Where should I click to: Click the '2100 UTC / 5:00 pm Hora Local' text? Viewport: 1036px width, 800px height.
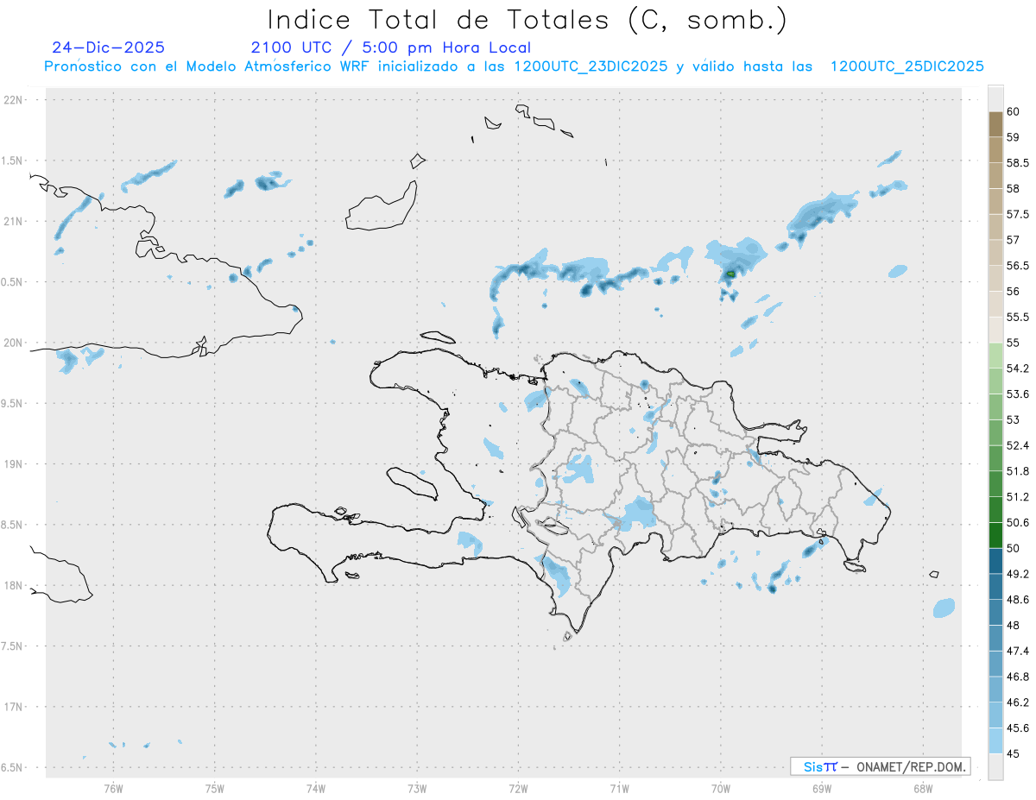[390, 48]
